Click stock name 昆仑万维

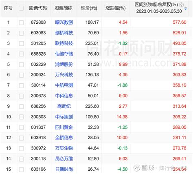(x=64, y=158)
